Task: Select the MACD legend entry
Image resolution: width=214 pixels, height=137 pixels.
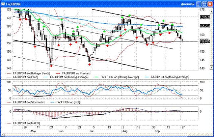Action: pyautogui.click(x=23, y=123)
